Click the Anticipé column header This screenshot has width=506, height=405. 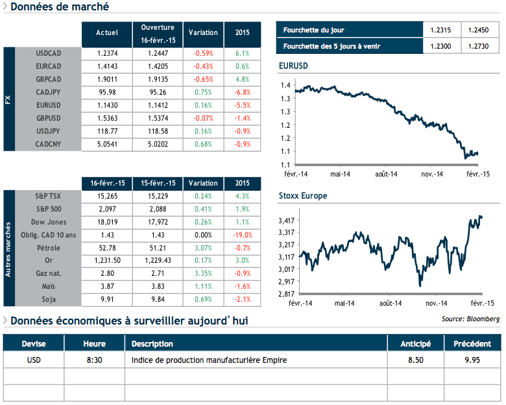tap(415, 343)
